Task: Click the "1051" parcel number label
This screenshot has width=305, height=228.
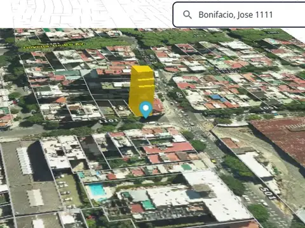Action: point(269,108)
